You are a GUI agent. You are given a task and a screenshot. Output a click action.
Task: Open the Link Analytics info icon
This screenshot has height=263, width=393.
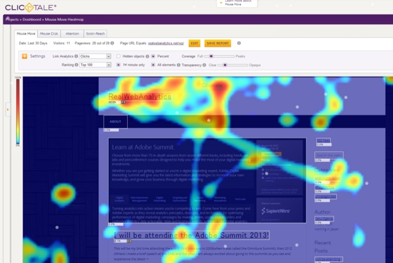[x=76, y=56]
